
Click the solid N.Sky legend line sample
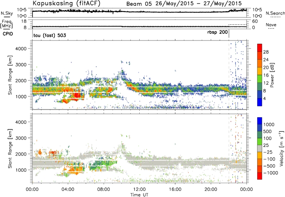pyautogui.click(x=7, y=17)
